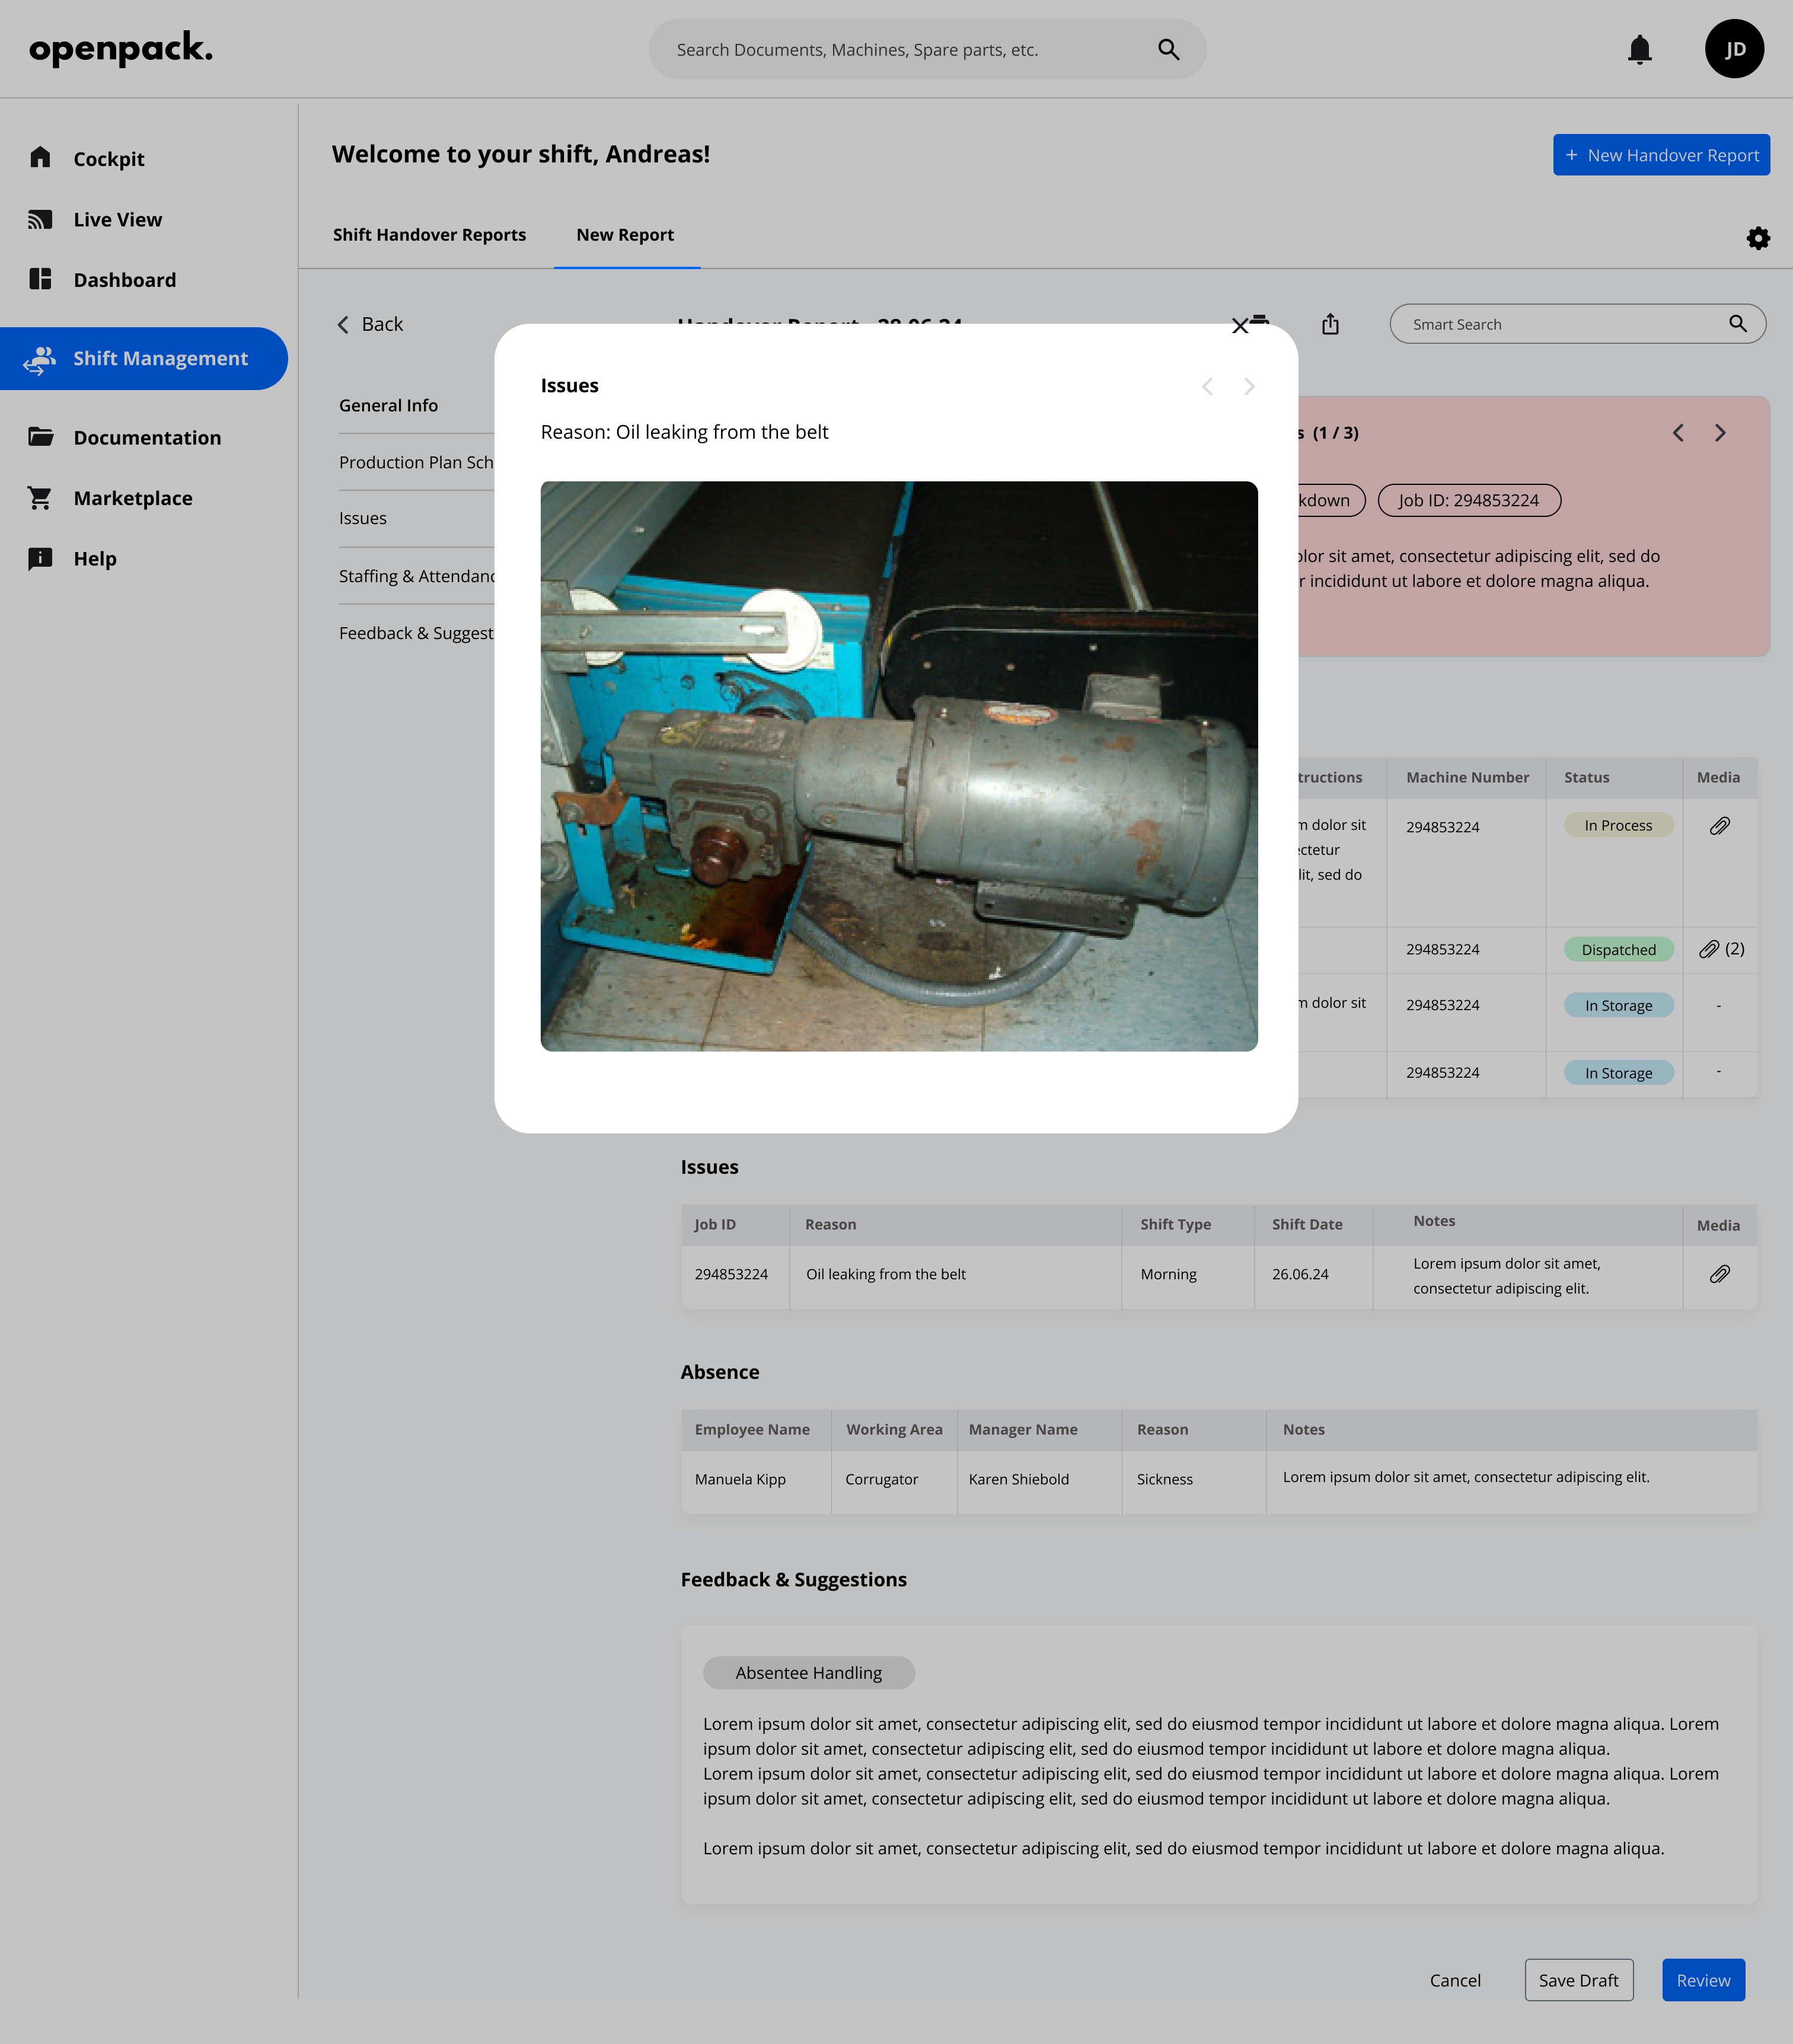Open the Dispatched row's two attachments
This screenshot has height=2044, width=1793.
(1720, 949)
